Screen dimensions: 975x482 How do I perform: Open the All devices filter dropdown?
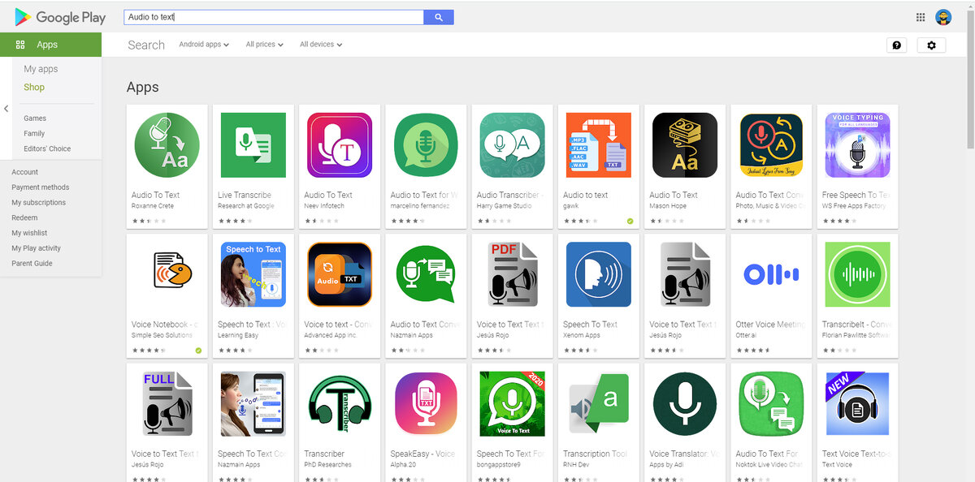[319, 45]
